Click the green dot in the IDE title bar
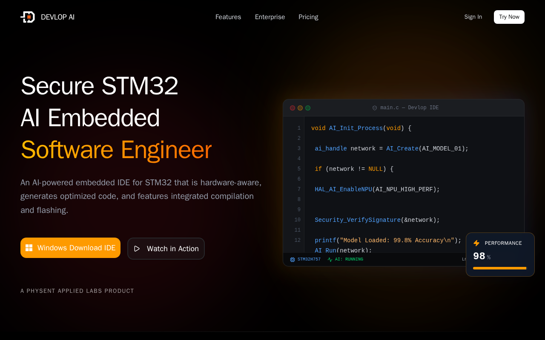545x340 pixels. tap(308, 108)
